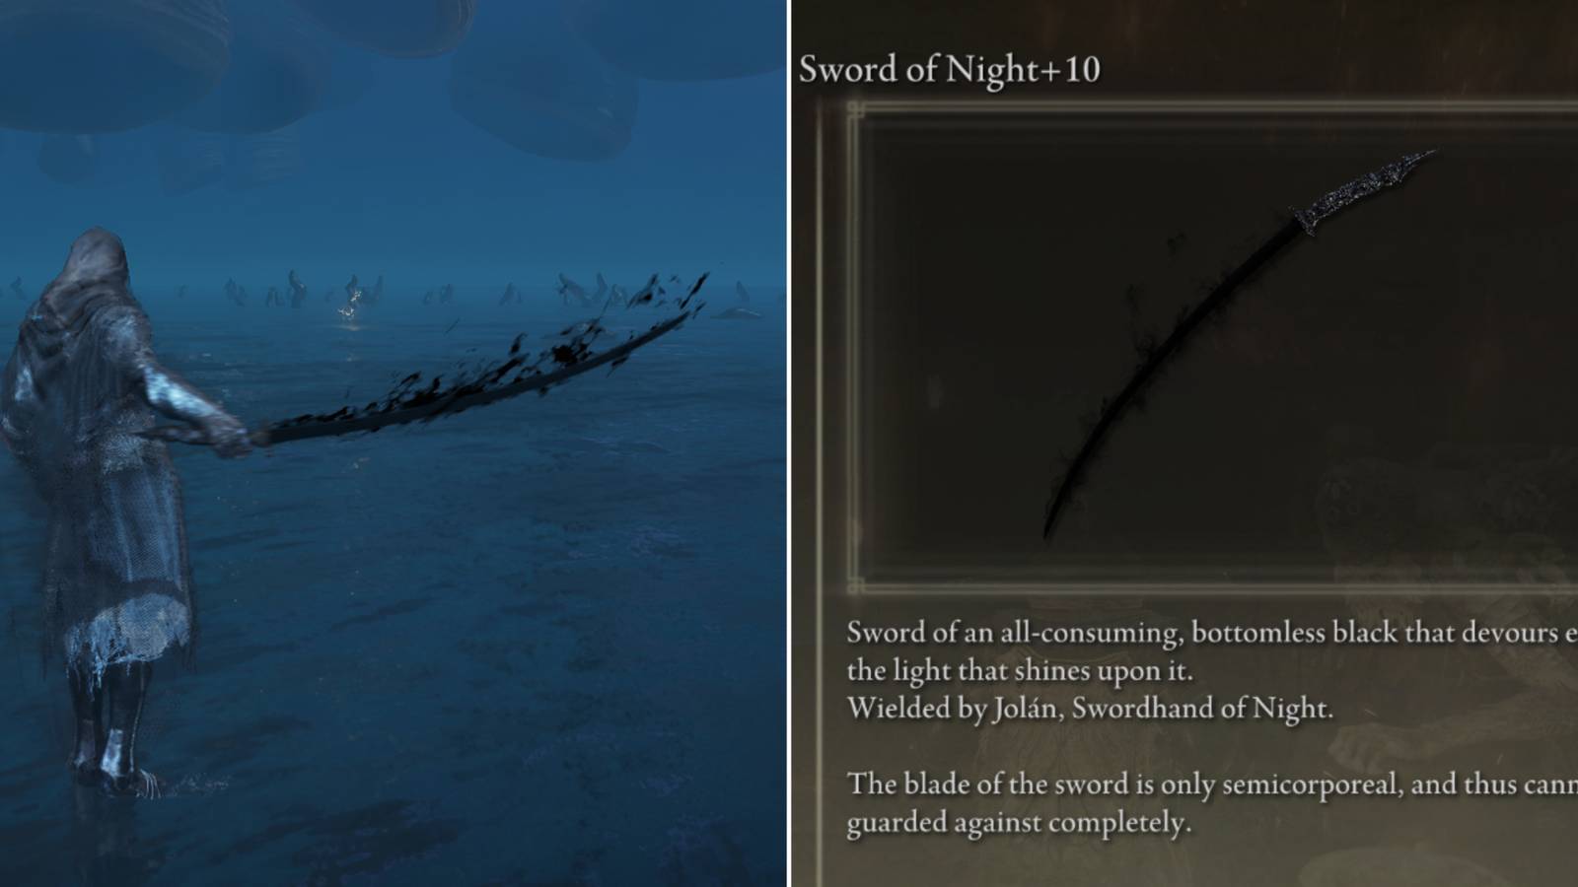Click the ornate top-left corner of the preview frame
Image resolution: width=1578 pixels, height=887 pixels.
click(855, 110)
